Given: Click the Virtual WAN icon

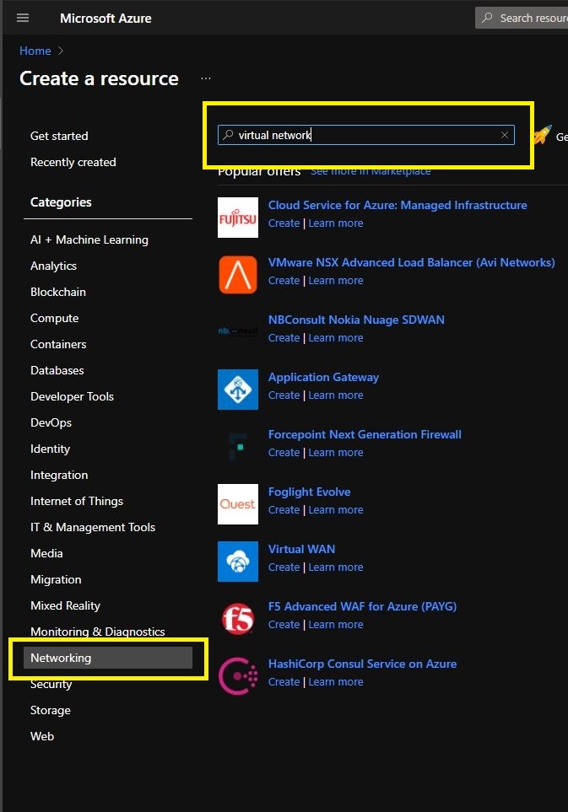Looking at the screenshot, I should pos(238,562).
